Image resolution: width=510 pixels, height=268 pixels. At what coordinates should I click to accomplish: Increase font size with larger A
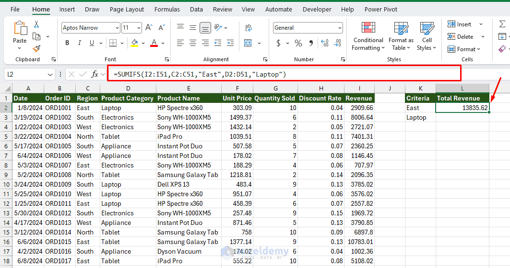pos(149,28)
